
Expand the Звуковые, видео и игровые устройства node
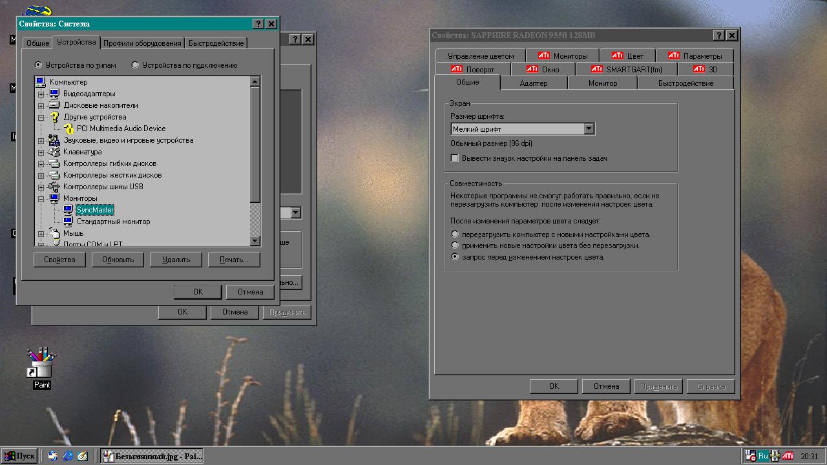tap(41, 141)
